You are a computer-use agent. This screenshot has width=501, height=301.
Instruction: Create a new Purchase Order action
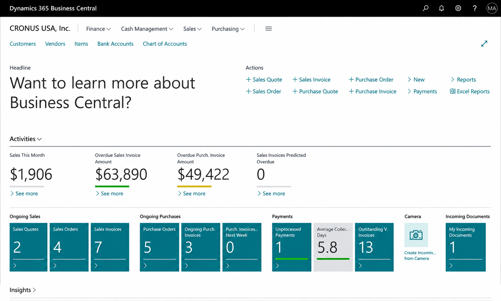point(371,80)
